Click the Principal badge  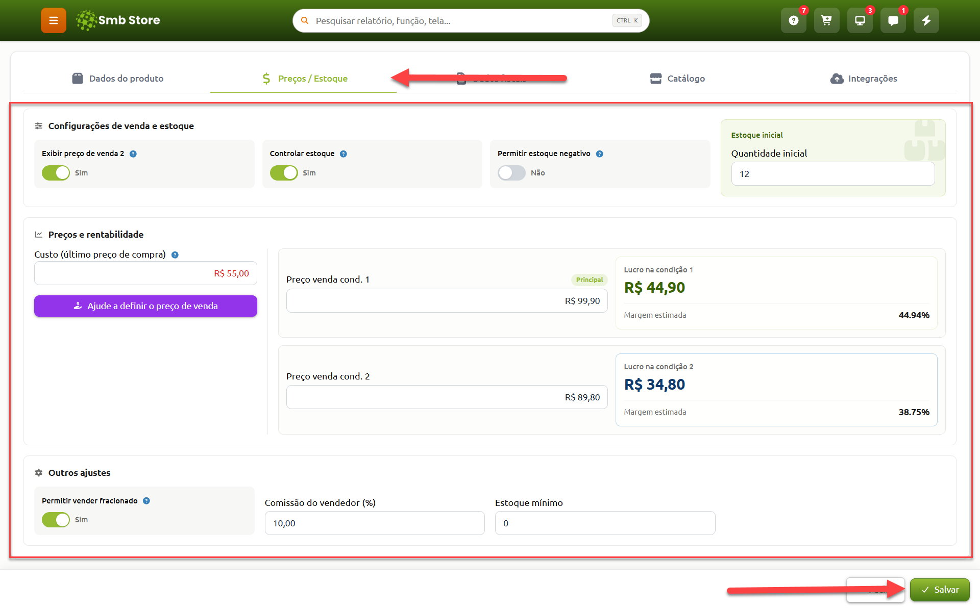[x=589, y=279]
